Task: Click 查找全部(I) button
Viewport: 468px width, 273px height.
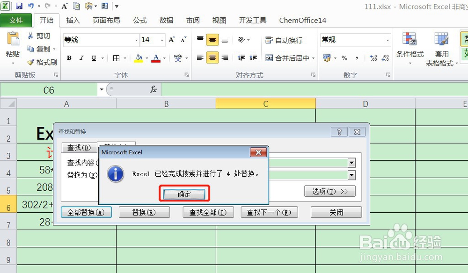Action: click(x=208, y=212)
